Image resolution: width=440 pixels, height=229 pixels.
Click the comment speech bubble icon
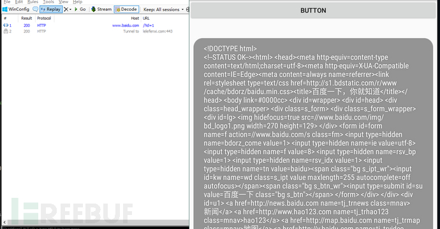(35, 10)
